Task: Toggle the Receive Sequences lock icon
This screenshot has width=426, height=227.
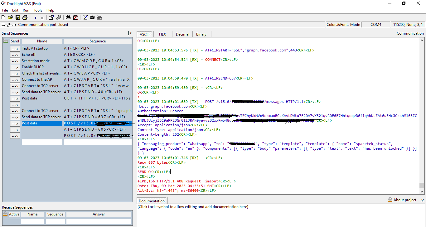Action: tap(5, 214)
